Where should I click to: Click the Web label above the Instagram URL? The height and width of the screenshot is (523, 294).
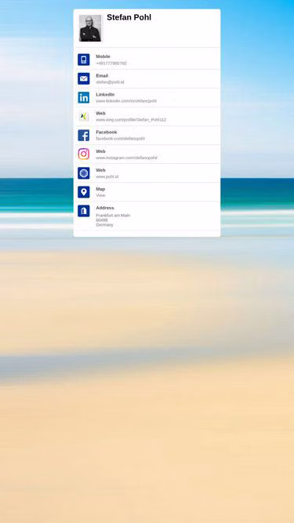coord(100,151)
